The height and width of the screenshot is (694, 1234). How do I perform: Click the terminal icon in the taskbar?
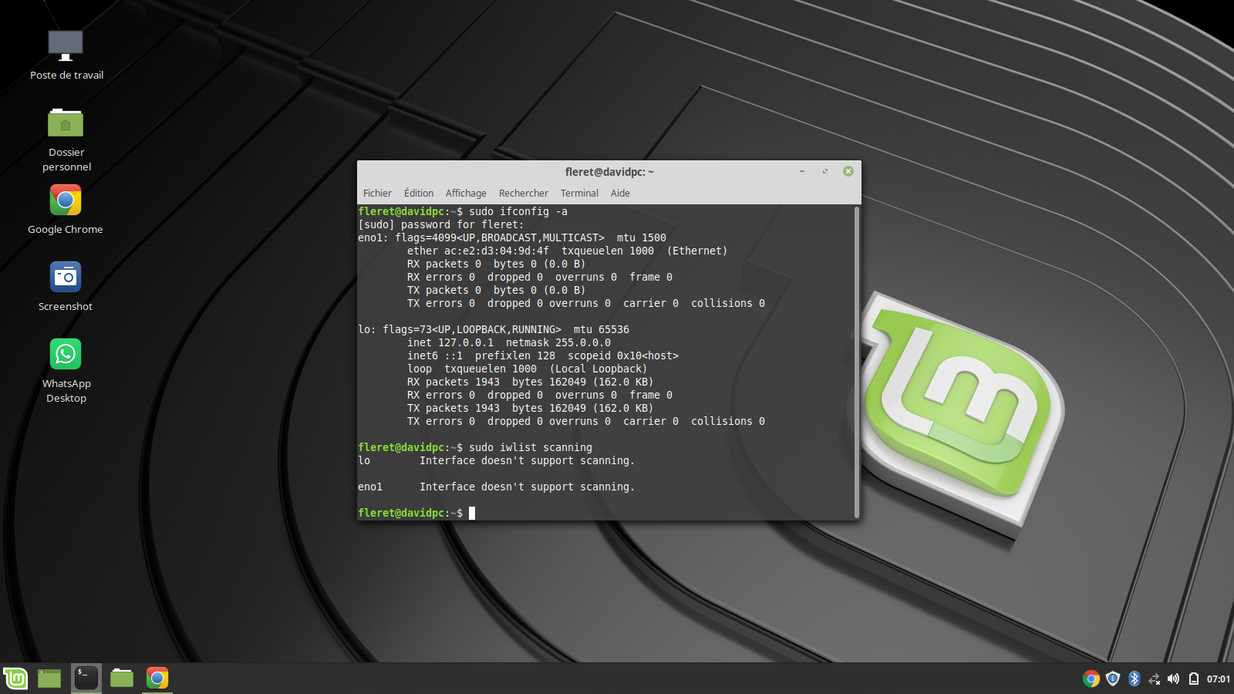pos(86,679)
